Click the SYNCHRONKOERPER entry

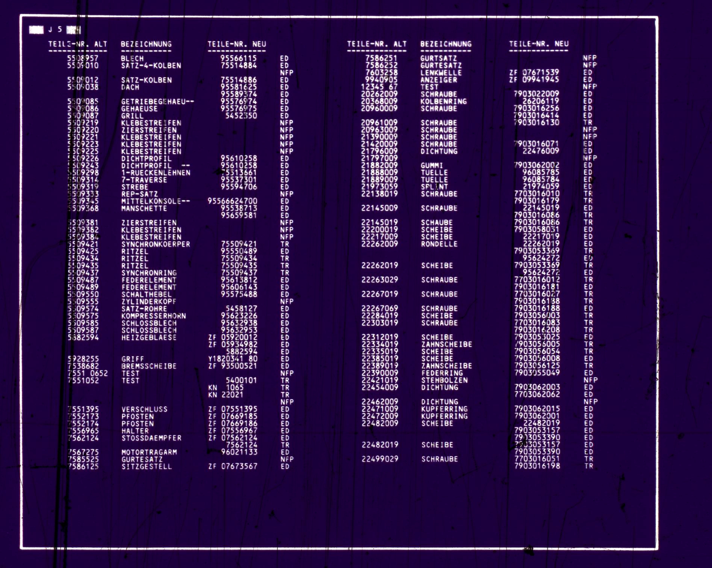click(156, 244)
